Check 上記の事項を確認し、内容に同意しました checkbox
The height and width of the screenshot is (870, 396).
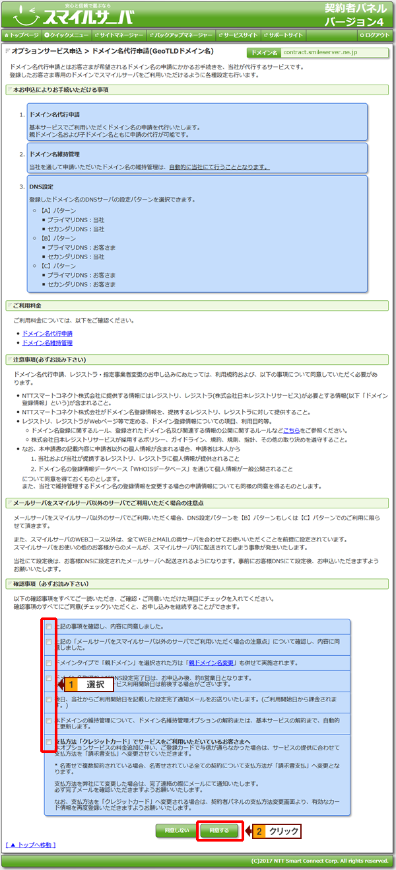(x=49, y=626)
